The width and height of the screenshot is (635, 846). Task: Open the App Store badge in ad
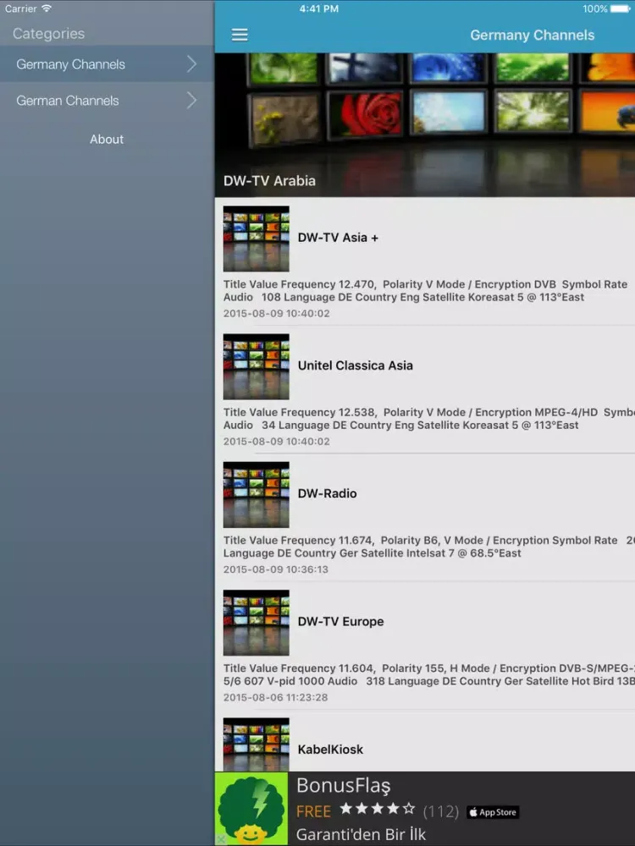[x=493, y=812]
